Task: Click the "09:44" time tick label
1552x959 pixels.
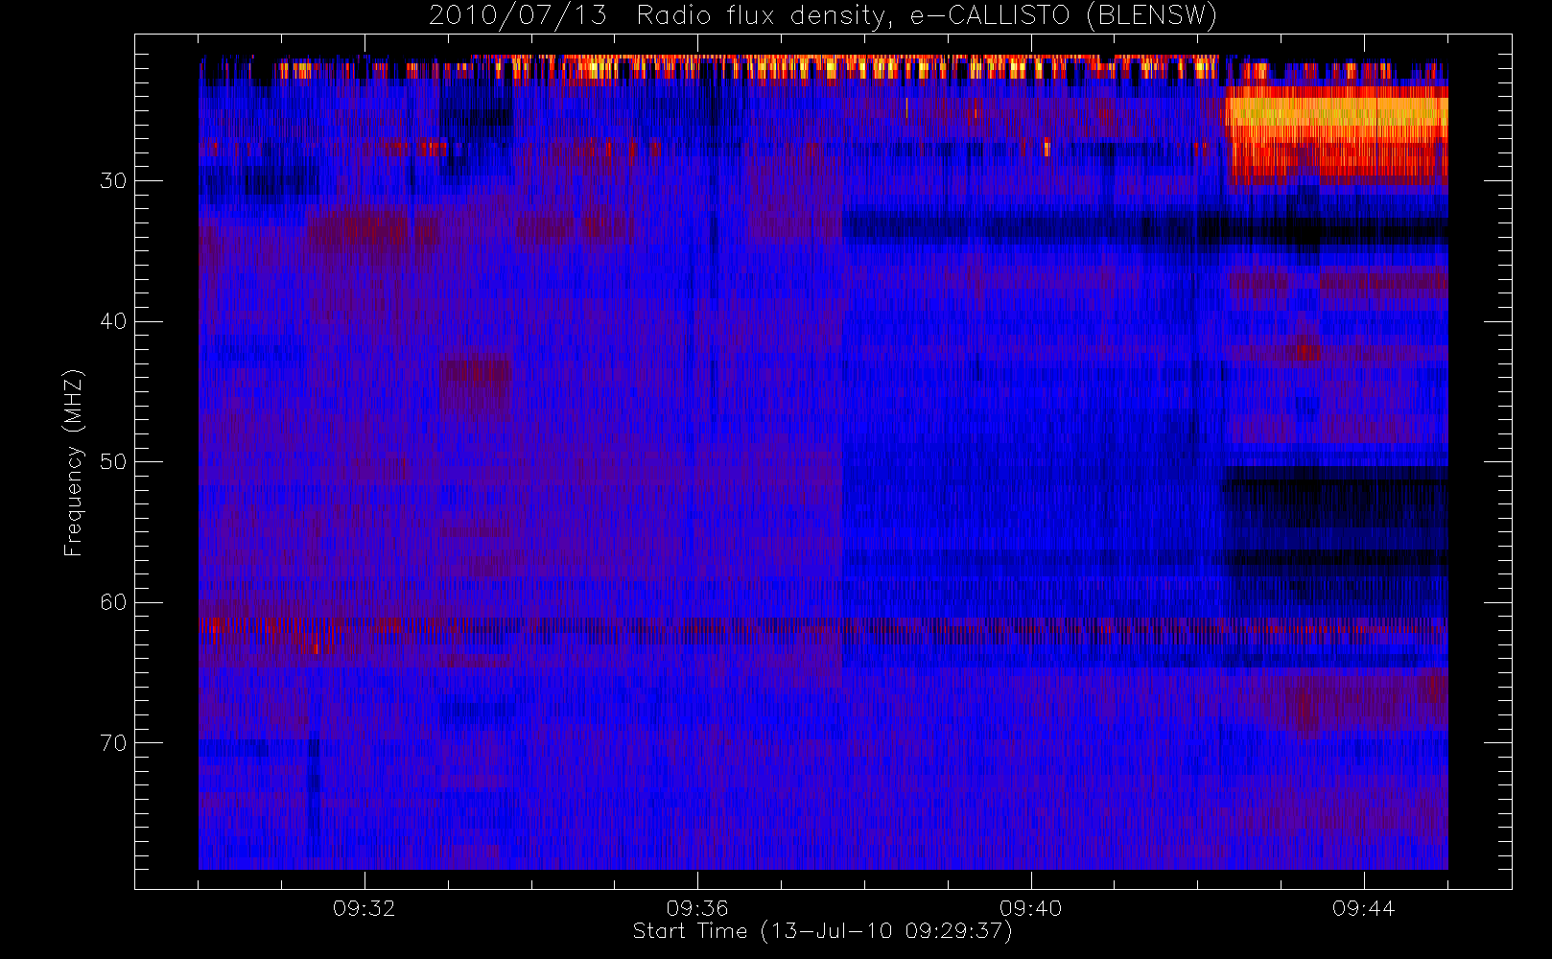Action: [1363, 908]
